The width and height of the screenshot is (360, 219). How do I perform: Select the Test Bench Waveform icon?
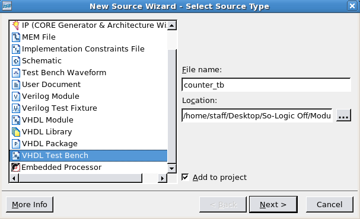click(16, 73)
